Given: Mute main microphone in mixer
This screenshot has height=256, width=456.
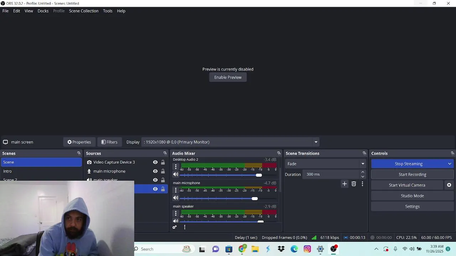Looking at the screenshot, I should 176,198.
